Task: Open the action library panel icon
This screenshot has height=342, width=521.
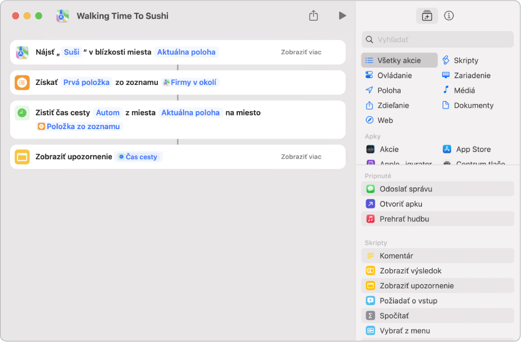Action: 427,16
